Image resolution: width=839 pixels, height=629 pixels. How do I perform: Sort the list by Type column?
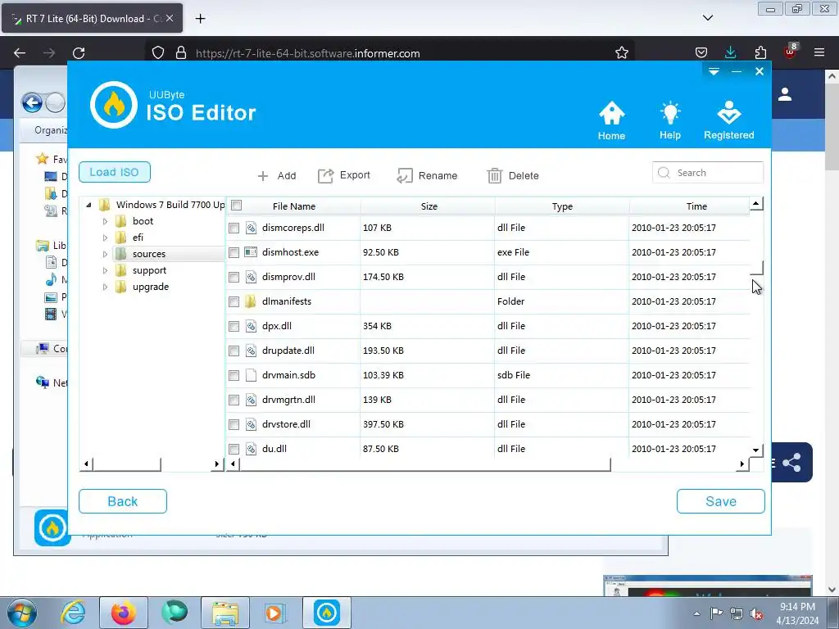pos(562,206)
